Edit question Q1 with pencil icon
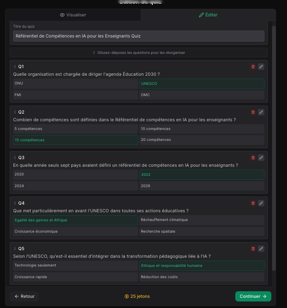Image resolution: width=287 pixels, height=308 pixels. (261, 67)
